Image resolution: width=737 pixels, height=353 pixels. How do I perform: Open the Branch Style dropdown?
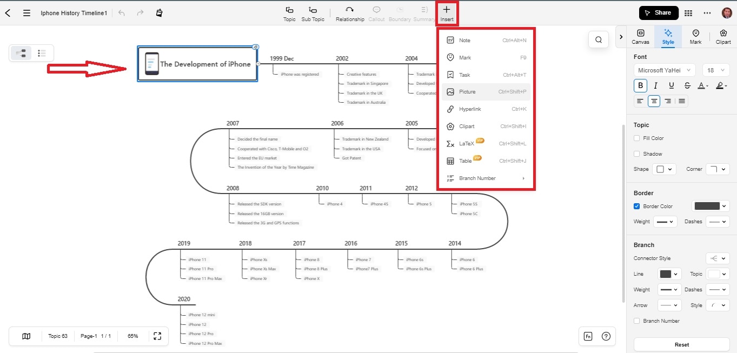[x=718, y=305]
